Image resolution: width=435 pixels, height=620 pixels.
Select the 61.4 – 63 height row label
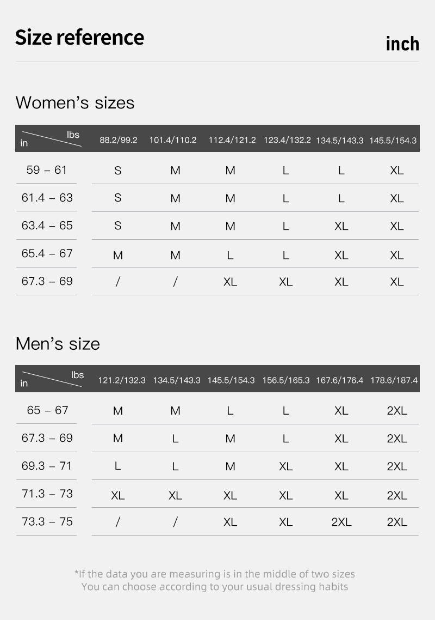[47, 198]
